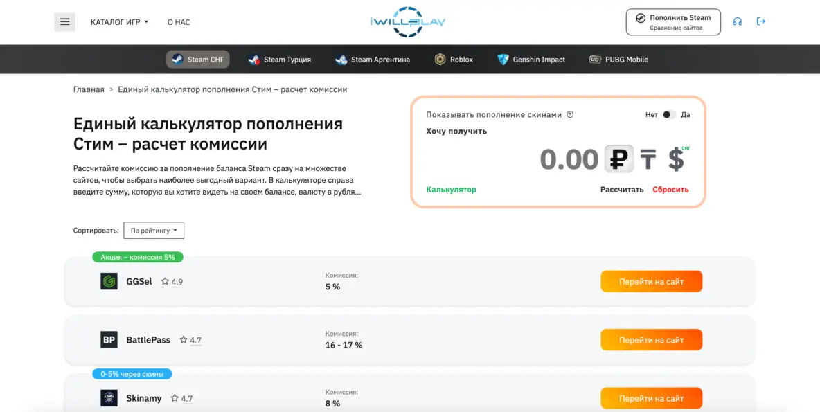820x412 pixels.
Task: Toggle 'Показывать пополнение скинами' to Да
Action: coord(669,114)
